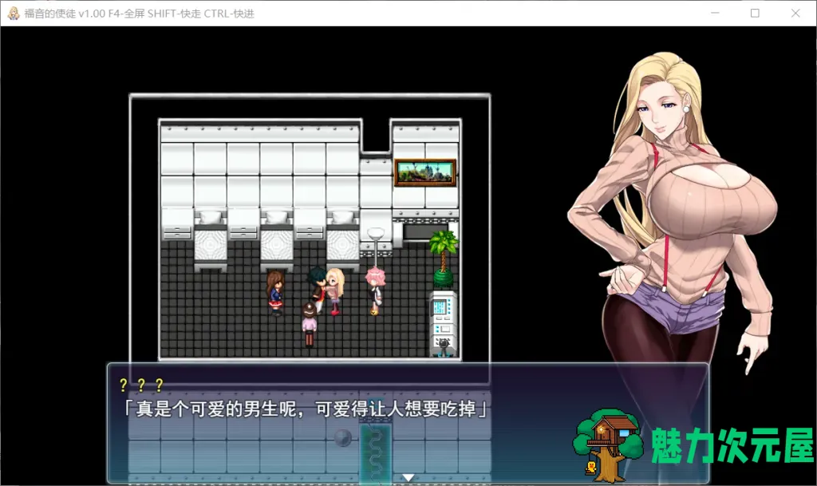817x486 pixels.
Task: Click the dark-haired boy sprite
Action: coord(318,289)
